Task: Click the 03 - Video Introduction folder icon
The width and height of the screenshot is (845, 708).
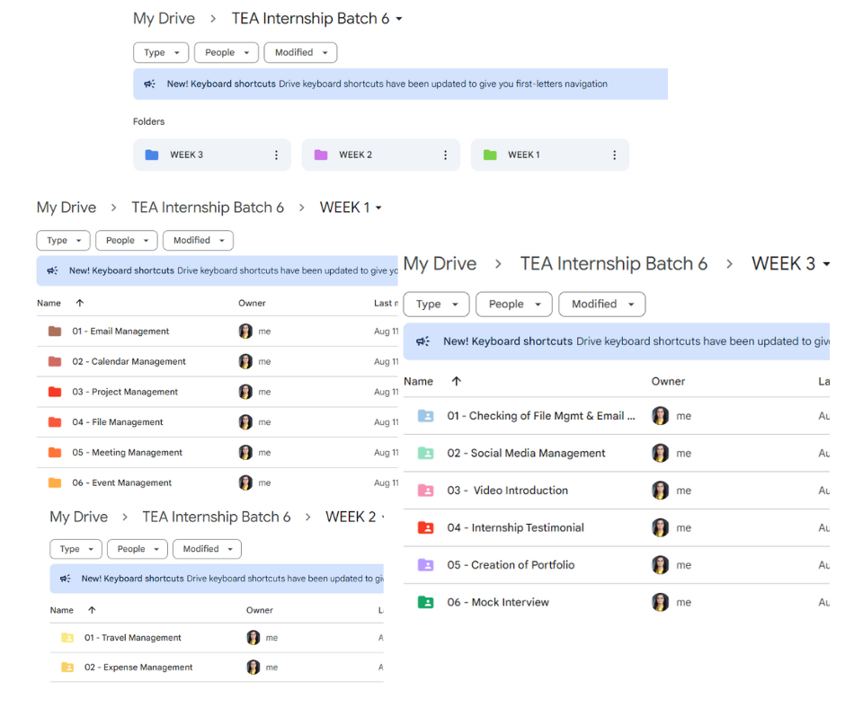Action: (x=426, y=491)
